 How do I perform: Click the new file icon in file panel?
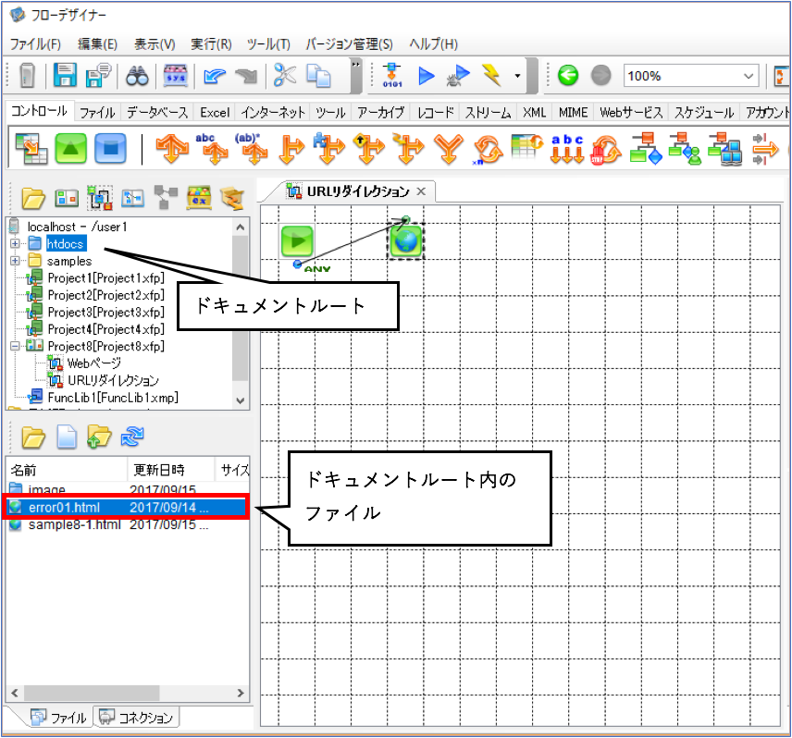(67, 437)
